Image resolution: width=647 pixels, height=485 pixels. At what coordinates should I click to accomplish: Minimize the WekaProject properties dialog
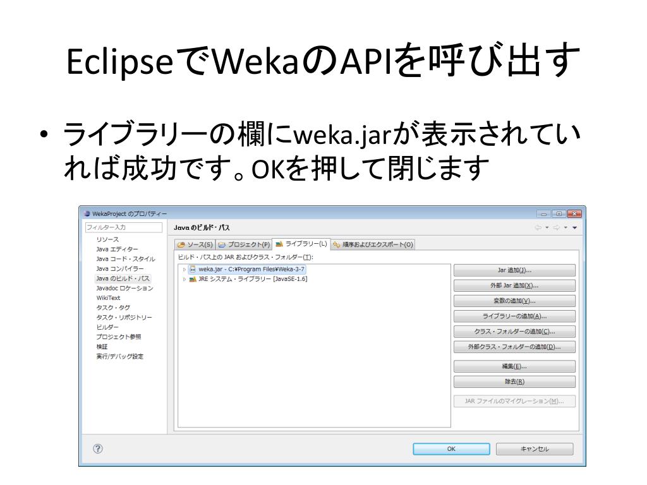click(x=544, y=213)
